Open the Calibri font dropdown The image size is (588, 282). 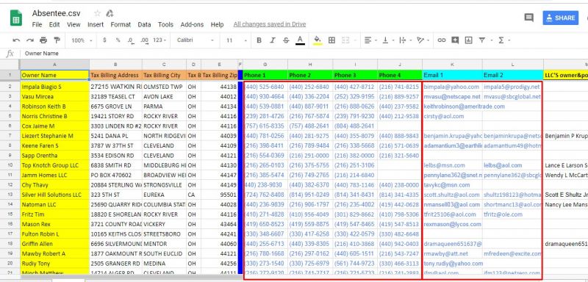[x=196, y=40]
